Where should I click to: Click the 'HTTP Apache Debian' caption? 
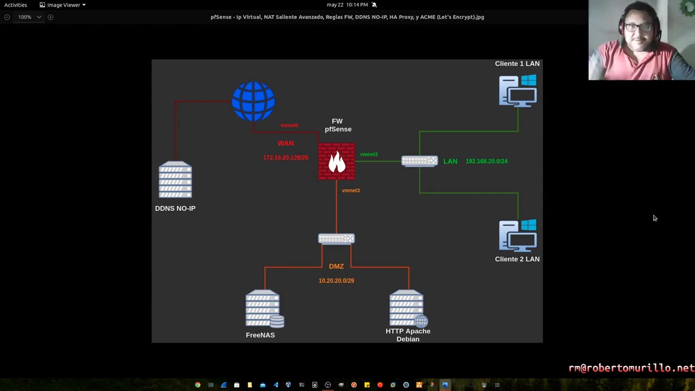pyautogui.click(x=408, y=335)
